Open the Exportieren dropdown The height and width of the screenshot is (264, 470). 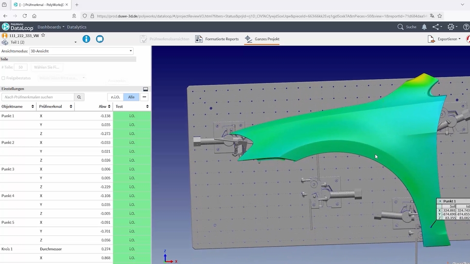click(x=444, y=39)
